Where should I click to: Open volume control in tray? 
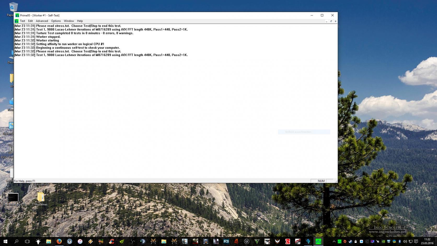(x=405, y=241)
